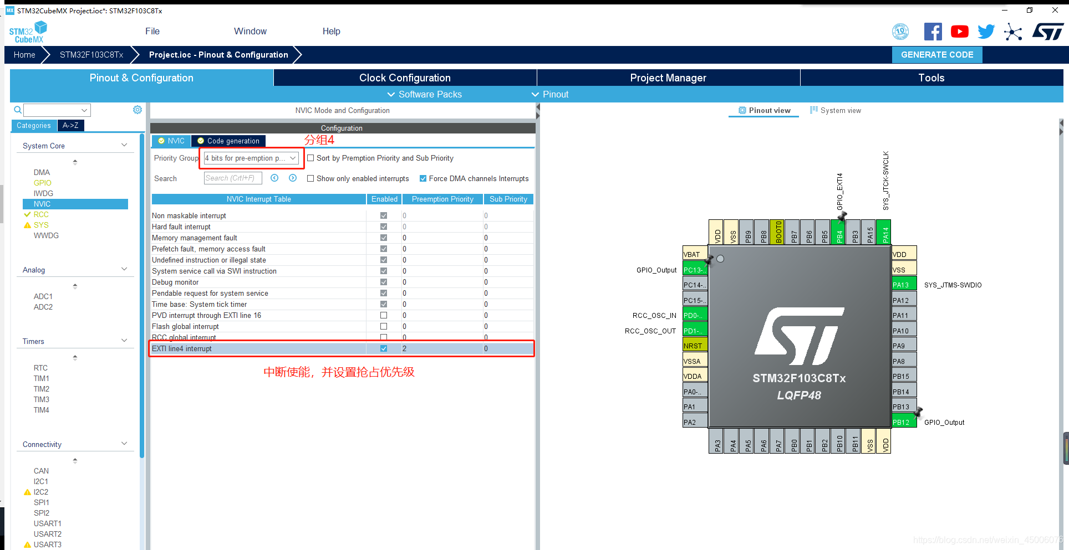Image resolution: width=1069 pixels, height=550 pixels.
Task: Toggle Memory management fault checkbox
Action: [x=384, y=238]
